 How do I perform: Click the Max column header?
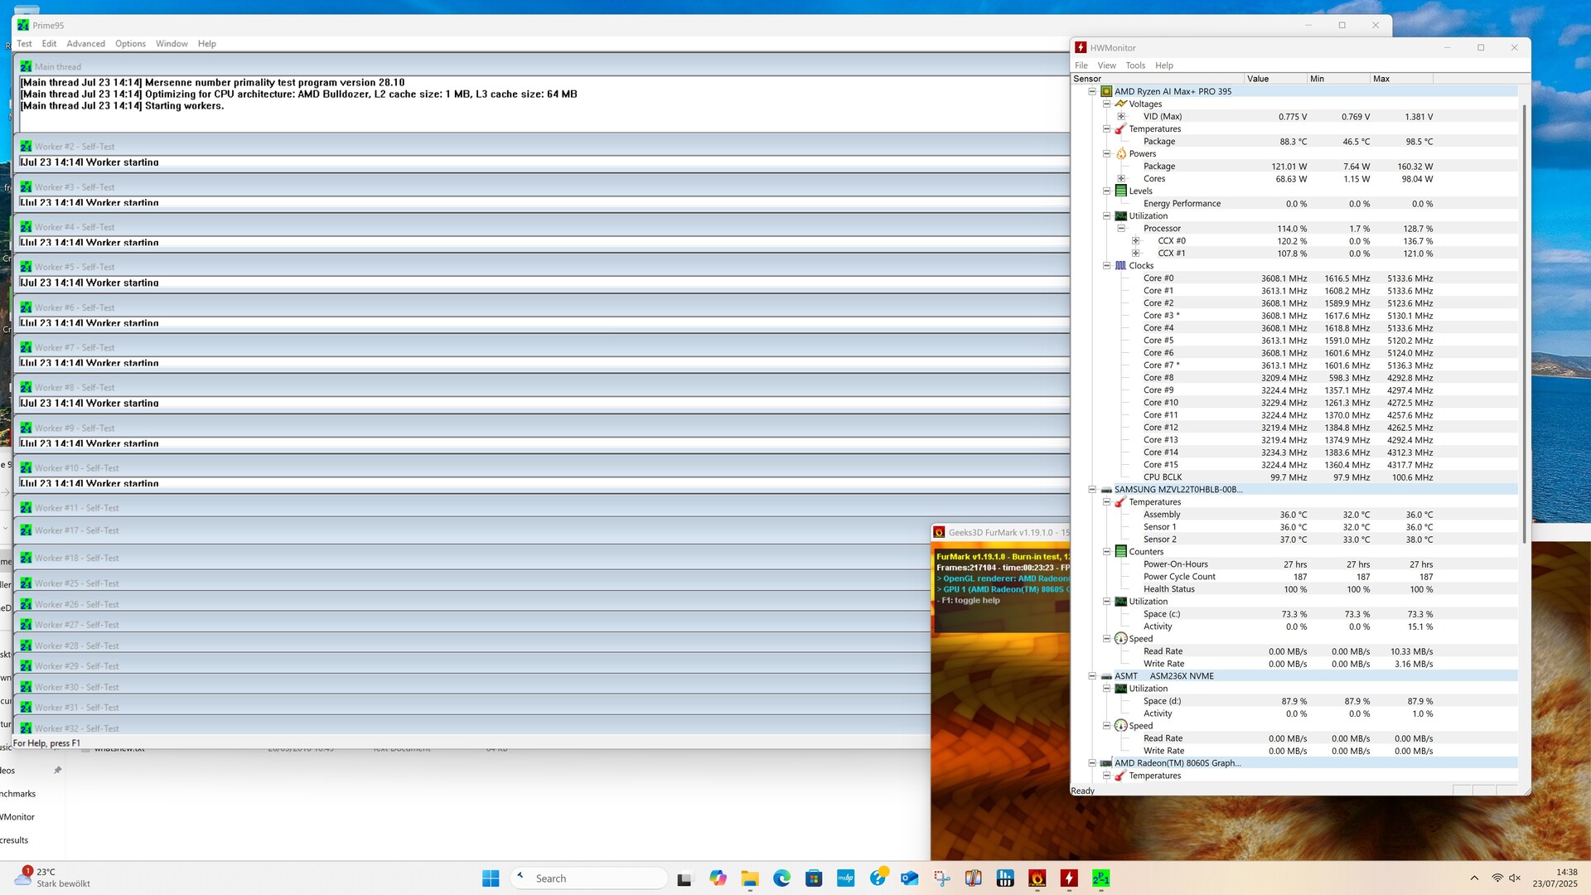click(1400, 79)
